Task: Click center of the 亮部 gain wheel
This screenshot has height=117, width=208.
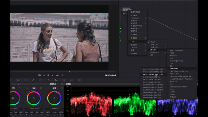Action: 34,98
